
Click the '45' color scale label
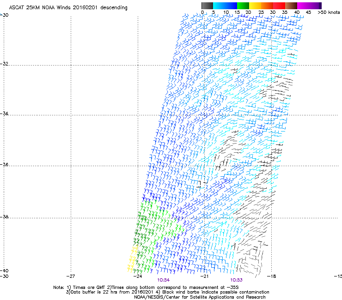[308, 12]
